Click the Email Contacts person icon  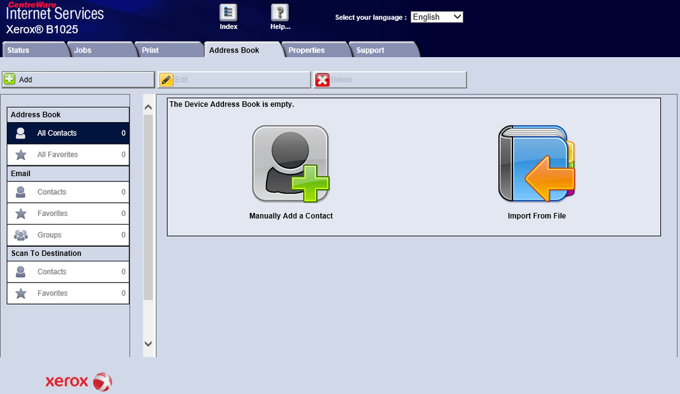[x=20, y=192]
